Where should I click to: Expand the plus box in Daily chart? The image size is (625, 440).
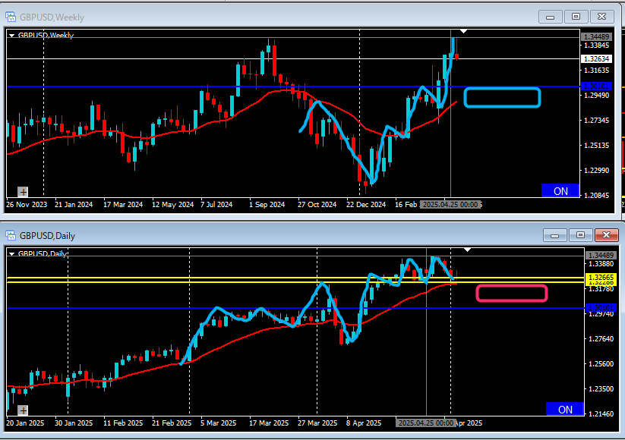click(x=23, y=410)
